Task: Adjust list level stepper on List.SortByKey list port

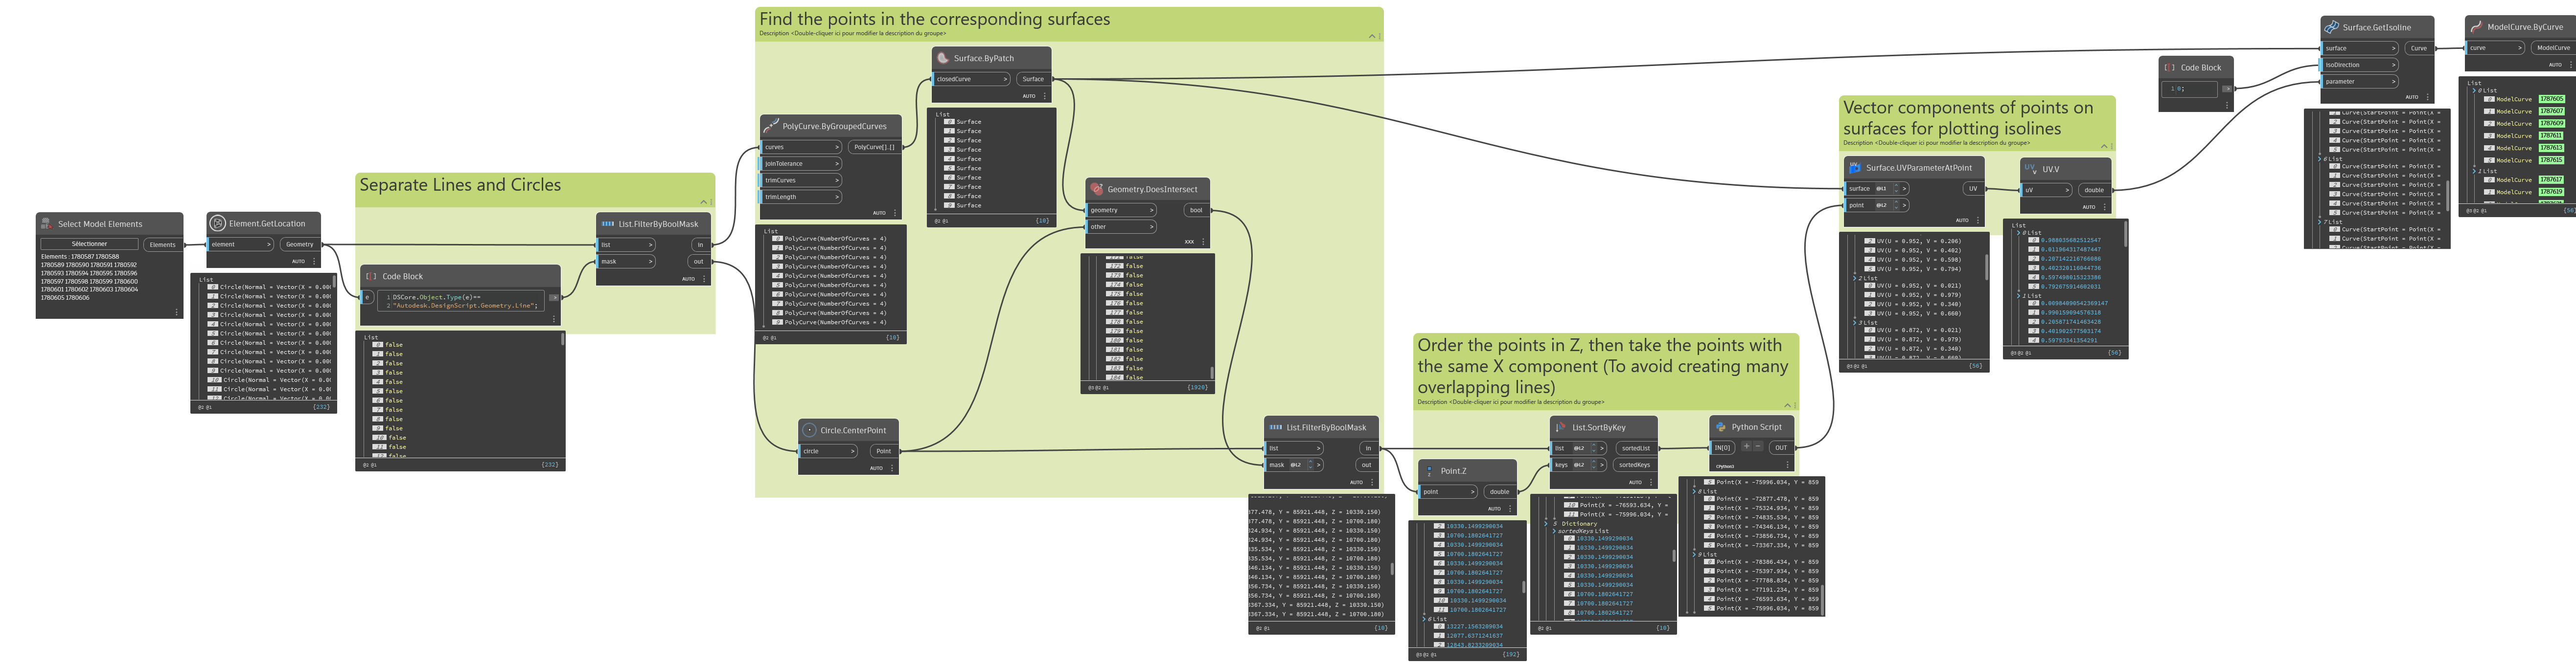Action: point(1594,448)
